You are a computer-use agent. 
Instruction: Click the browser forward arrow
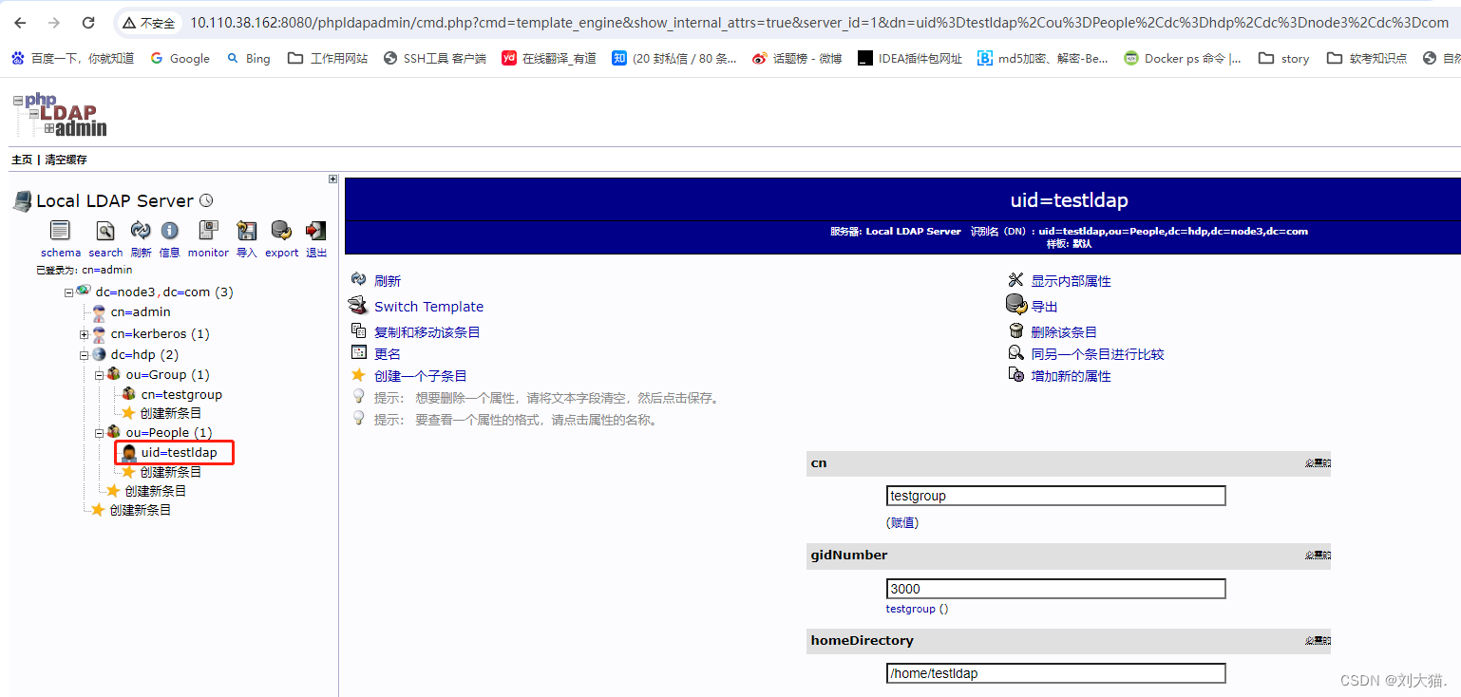tap(54, 23)
